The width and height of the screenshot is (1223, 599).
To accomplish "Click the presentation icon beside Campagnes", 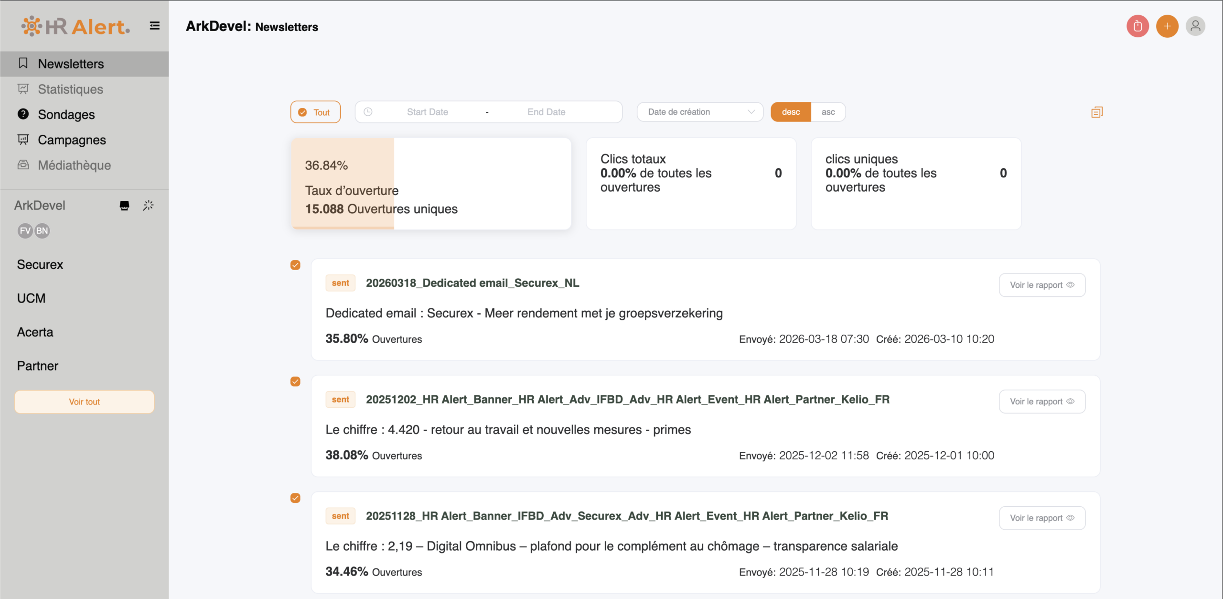I will 23,140.
